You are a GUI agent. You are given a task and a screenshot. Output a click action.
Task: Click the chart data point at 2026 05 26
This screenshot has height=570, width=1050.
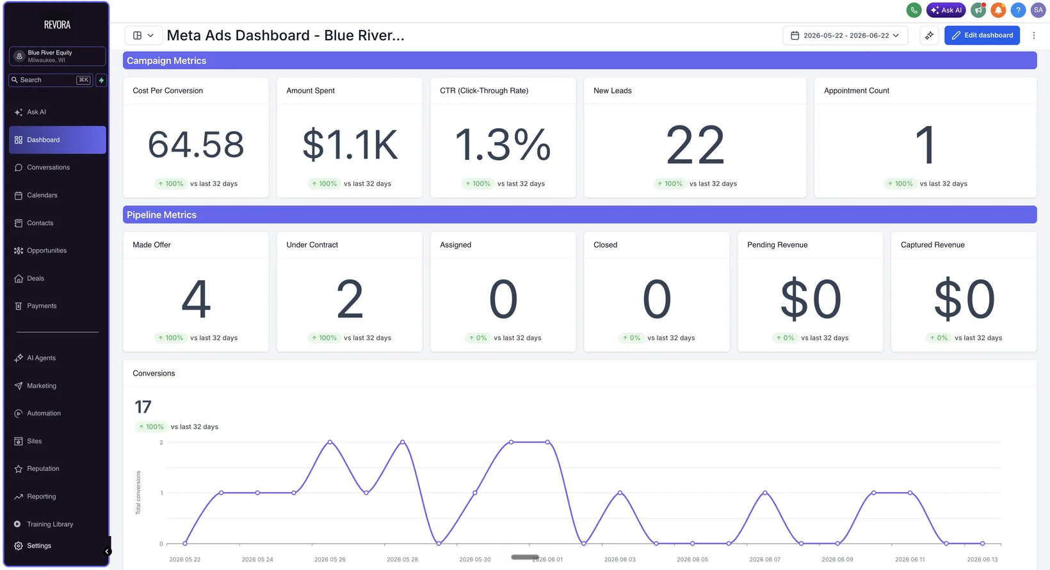pos(330,442)
